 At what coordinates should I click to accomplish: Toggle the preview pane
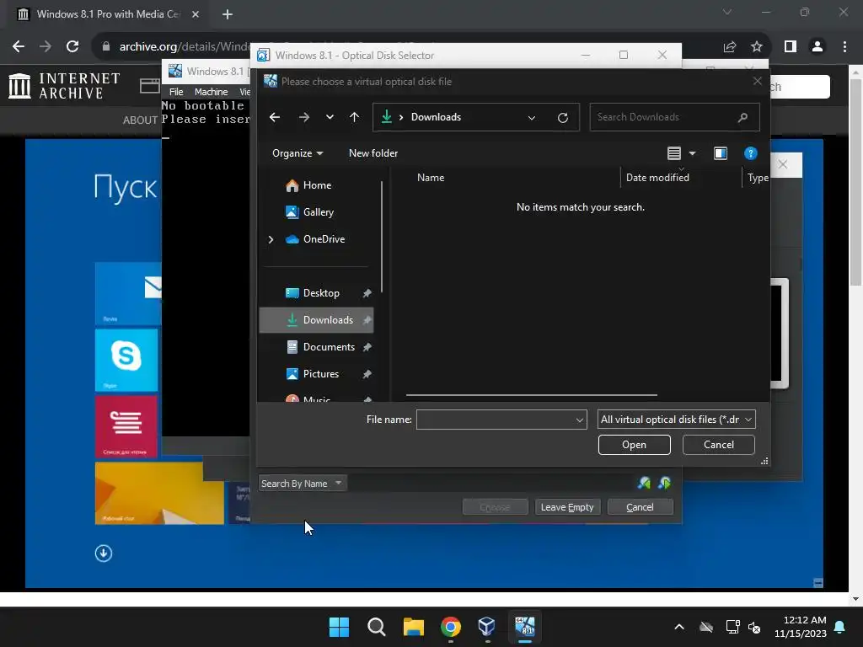720,153
